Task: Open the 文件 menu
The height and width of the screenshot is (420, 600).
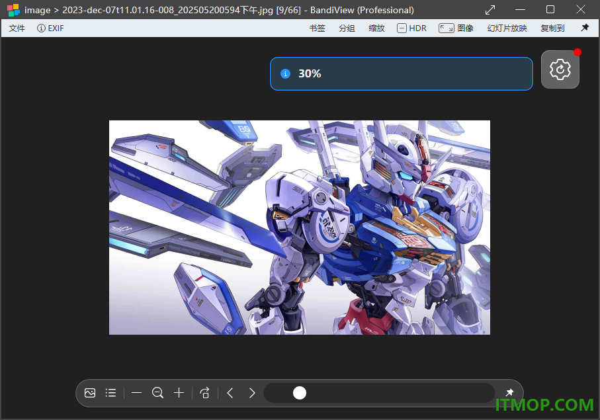Action: click(x=17, y=28)
